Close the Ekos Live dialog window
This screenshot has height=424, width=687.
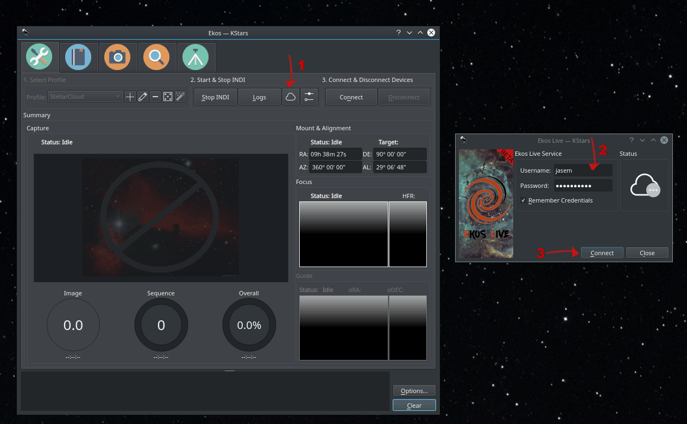pos(664,140)
